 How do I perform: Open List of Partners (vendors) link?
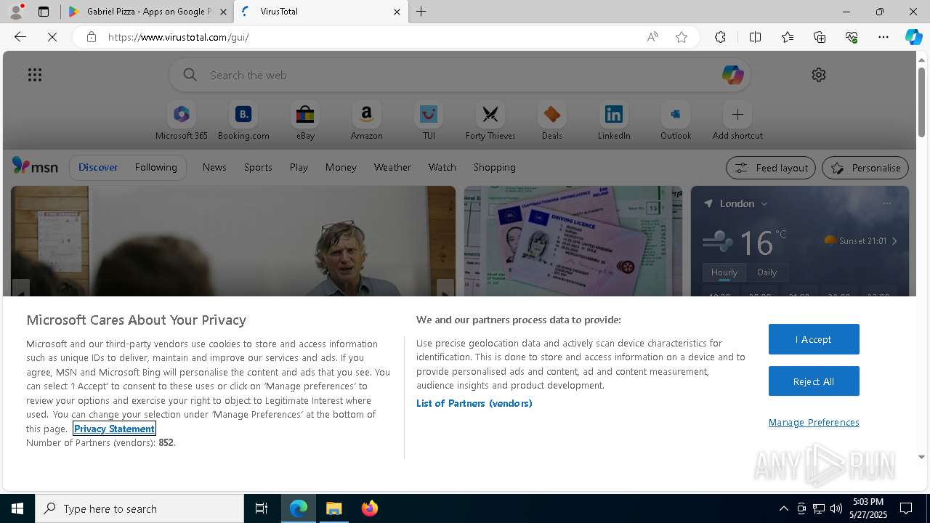point(474,403)
